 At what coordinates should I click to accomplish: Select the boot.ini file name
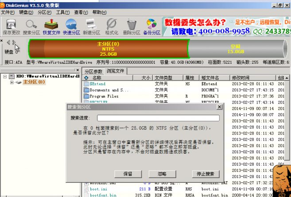click(x=98, y=189)
